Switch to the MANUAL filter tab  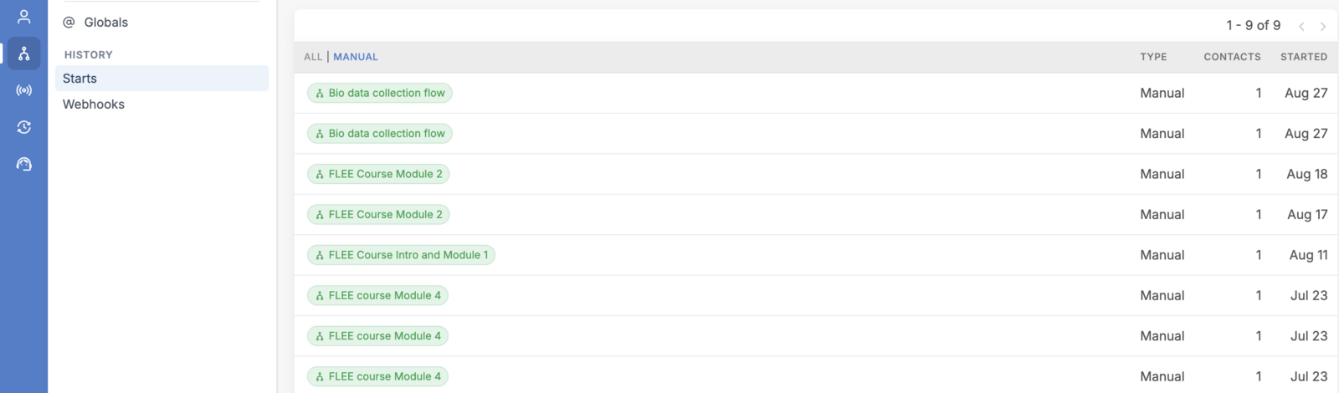coord(356,57)
